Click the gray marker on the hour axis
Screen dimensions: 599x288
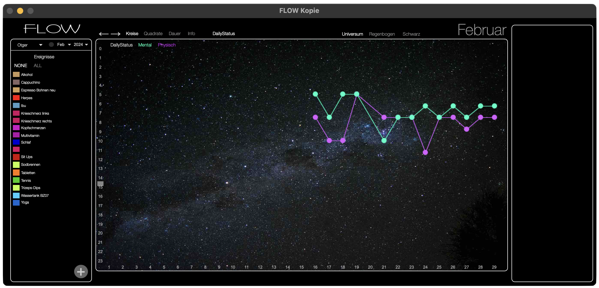100,184
